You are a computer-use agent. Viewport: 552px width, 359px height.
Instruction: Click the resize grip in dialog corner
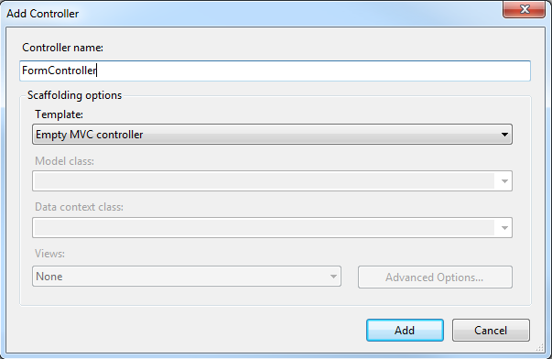[x=539, y=348]
